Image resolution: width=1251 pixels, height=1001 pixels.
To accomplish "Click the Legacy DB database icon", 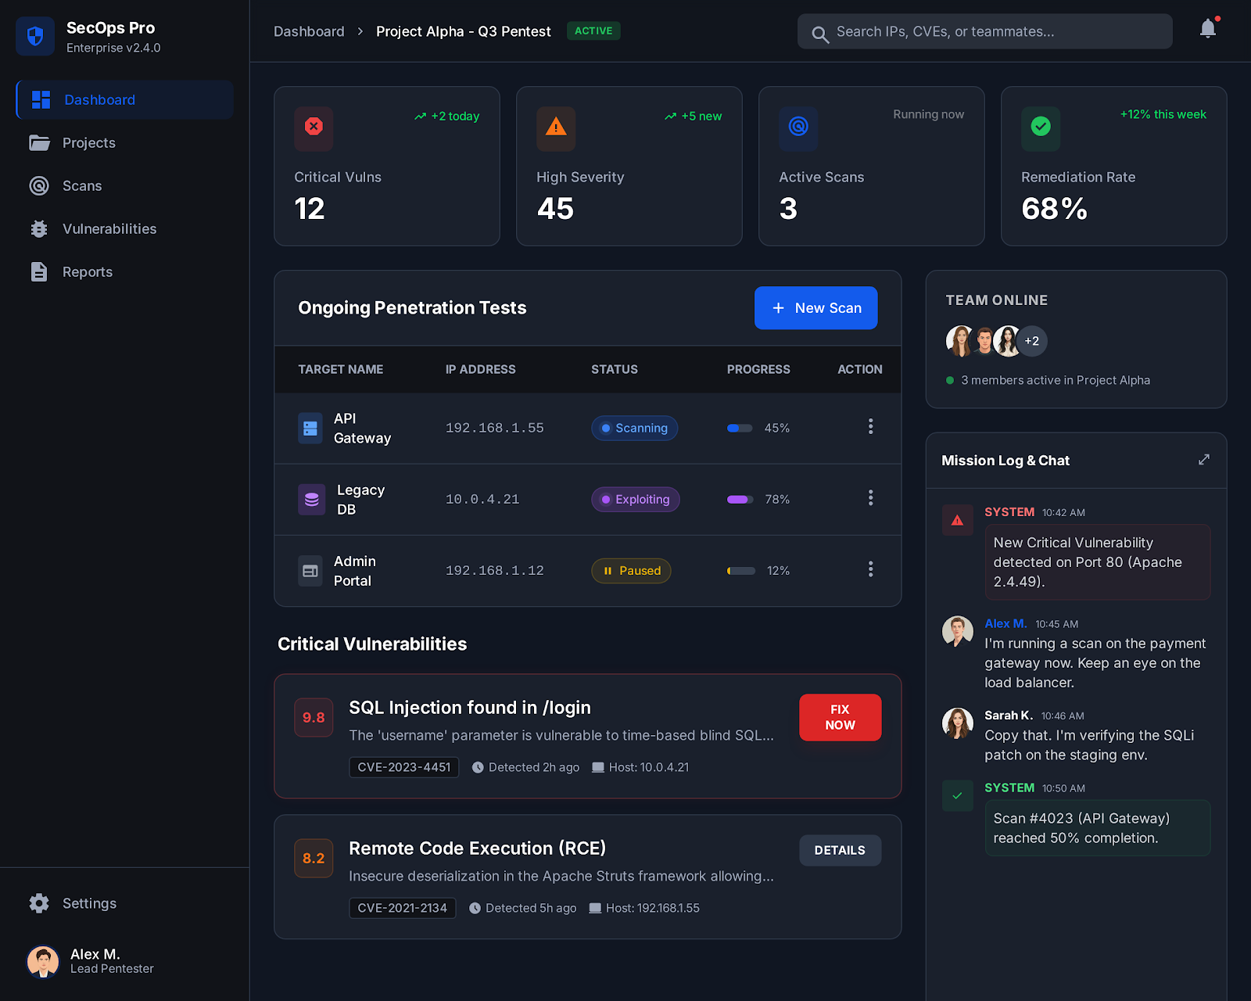I will (310, 499).
